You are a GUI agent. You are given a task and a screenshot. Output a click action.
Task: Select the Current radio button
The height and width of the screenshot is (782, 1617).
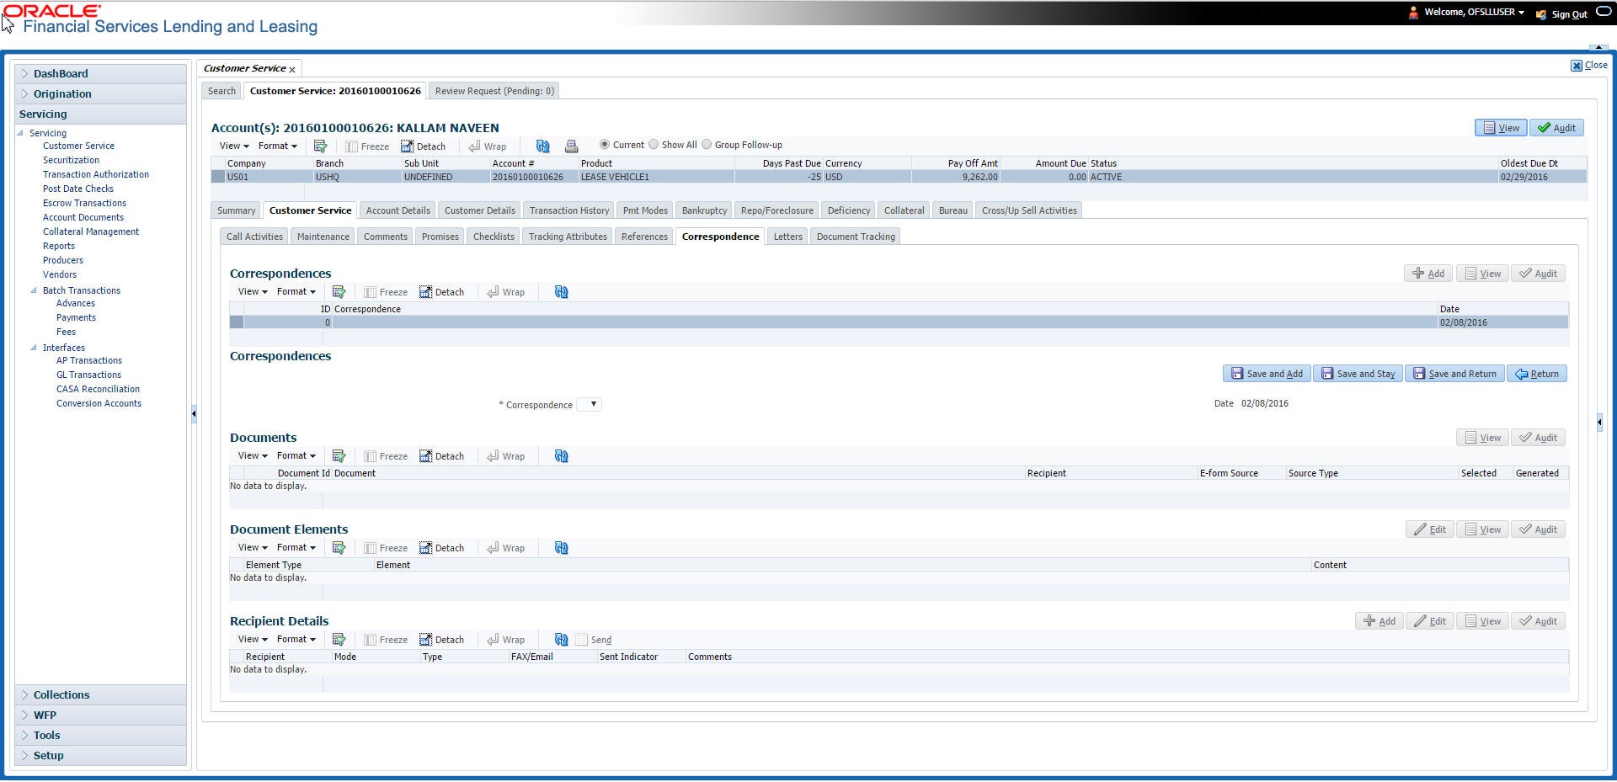[x=604, y=144]
